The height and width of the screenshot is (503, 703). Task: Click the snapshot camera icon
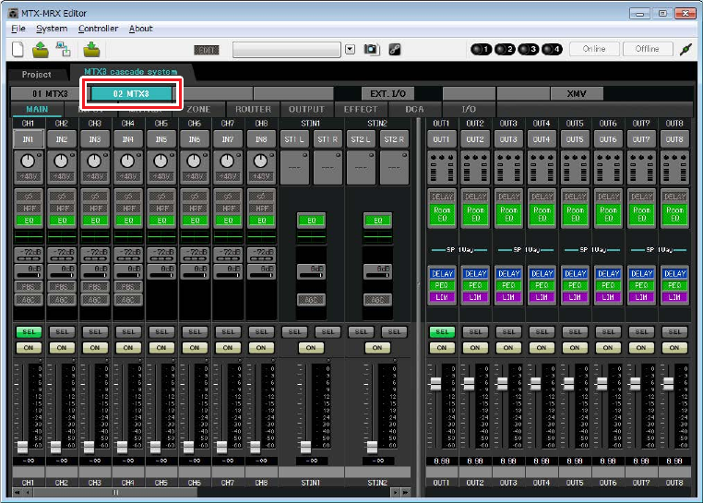pyautogui.click(x=371, y=49)
